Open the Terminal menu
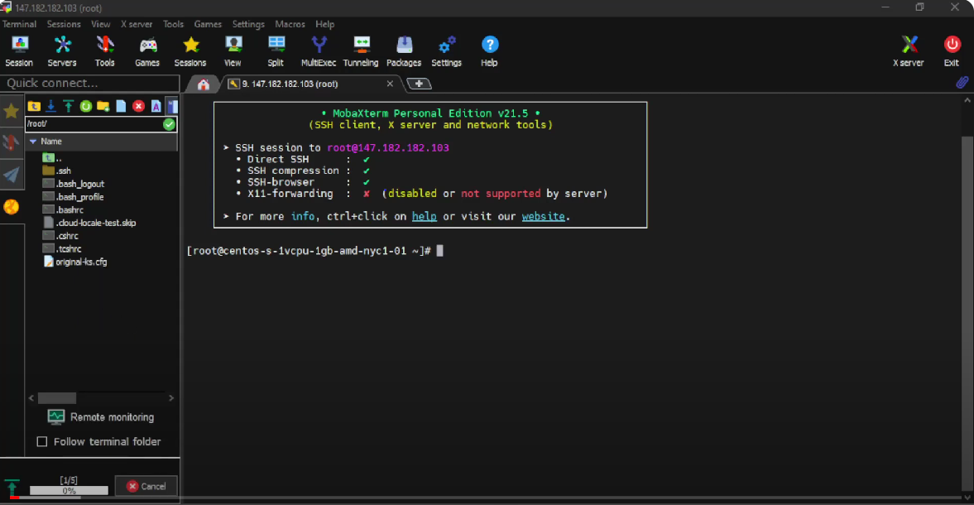974x505 pixels. [x=19, y=24]
